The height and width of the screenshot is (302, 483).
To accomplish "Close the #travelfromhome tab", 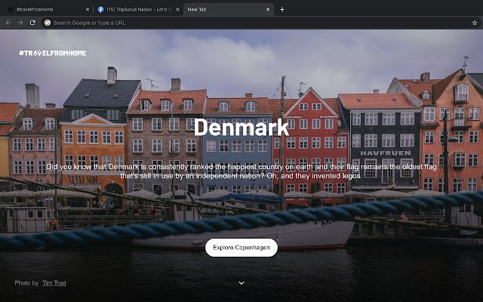I will point(88,10).
